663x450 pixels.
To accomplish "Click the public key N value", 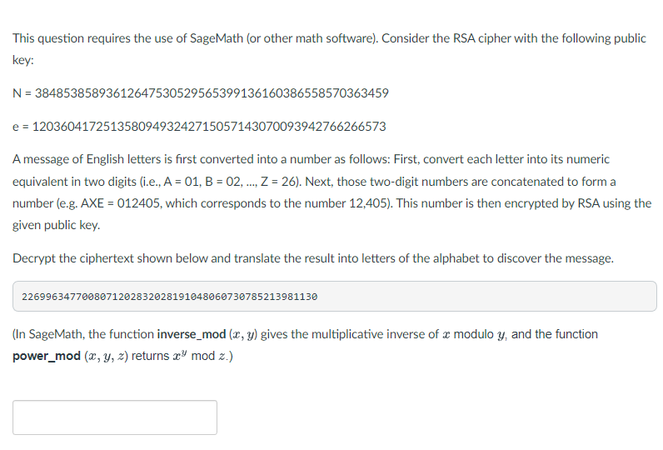I will click(212, 93).
